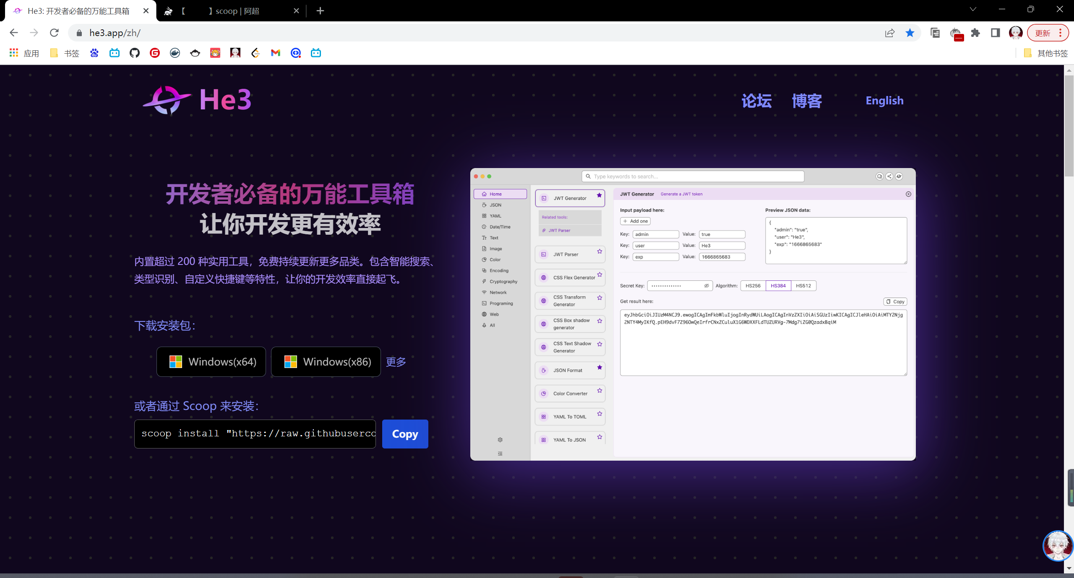Click the share page icon in the address bar
Viewport: 1074px width, 578px height.
pos(890,33)
